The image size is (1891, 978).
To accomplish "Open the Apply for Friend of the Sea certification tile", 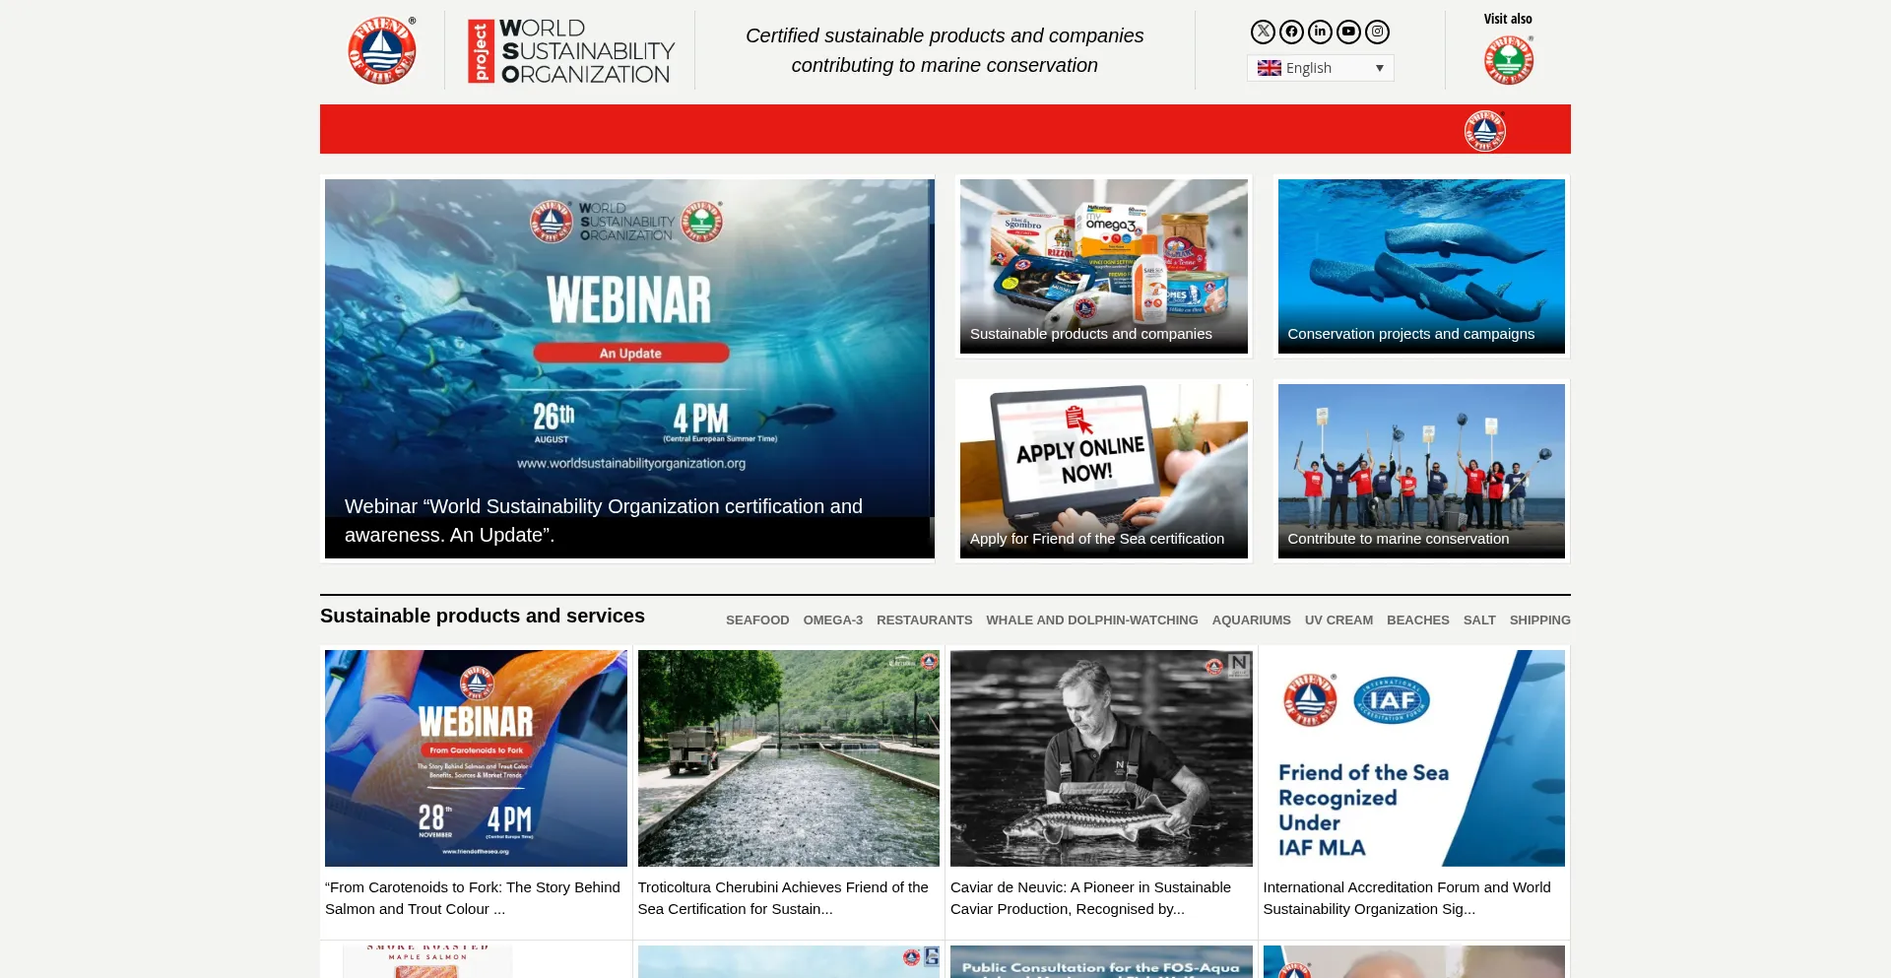I will point(1104,471).
